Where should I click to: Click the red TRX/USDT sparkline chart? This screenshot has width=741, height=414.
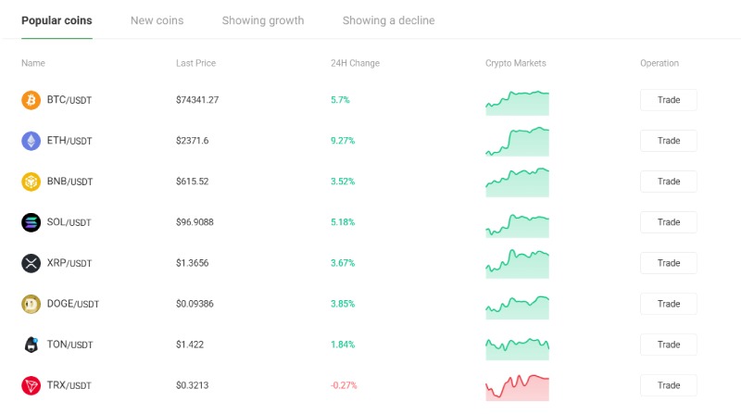pos(517,386)
